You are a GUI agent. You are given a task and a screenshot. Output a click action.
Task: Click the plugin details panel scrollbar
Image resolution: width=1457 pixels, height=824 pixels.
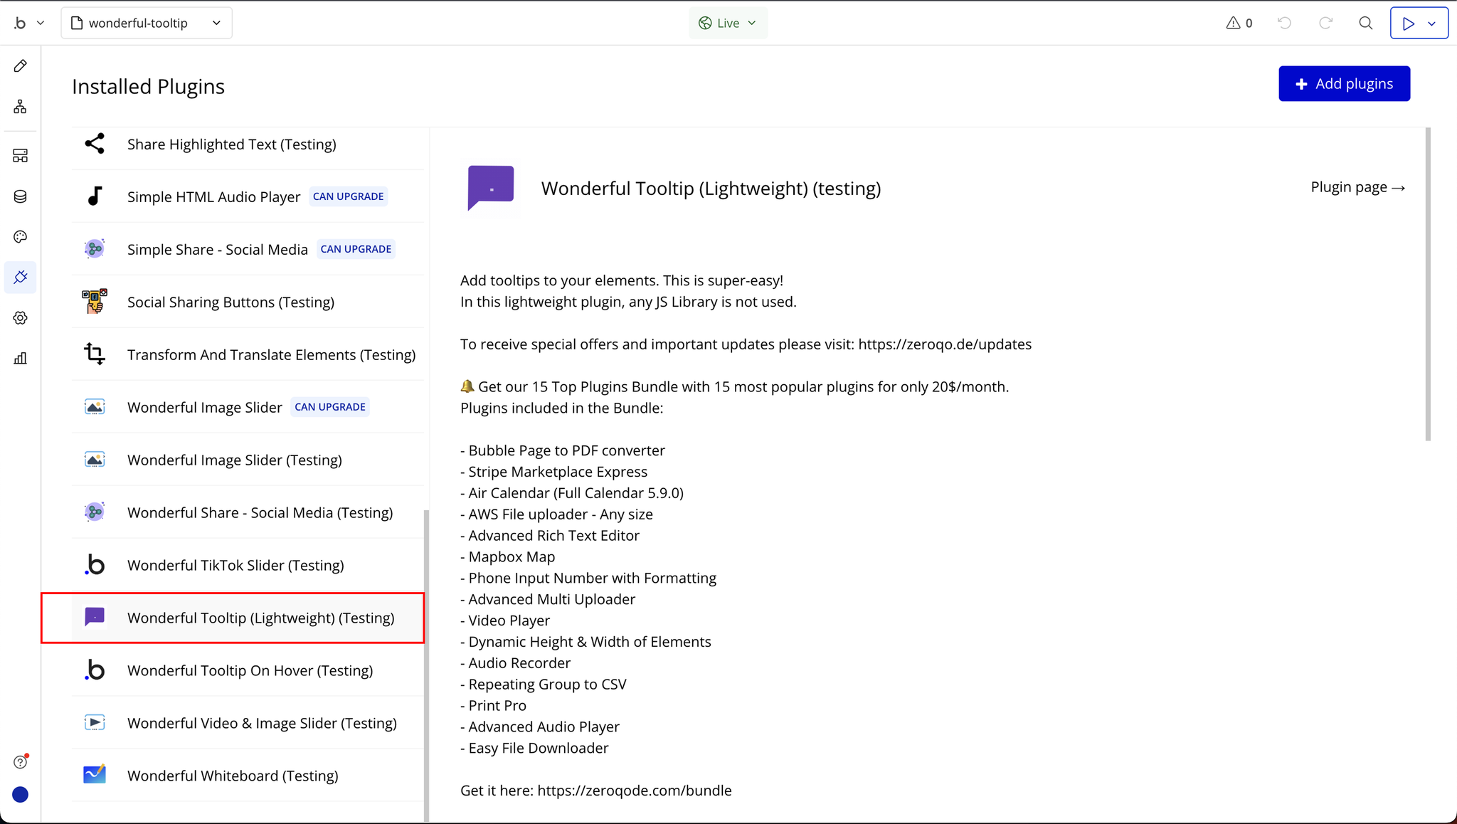click(1427, 285)
